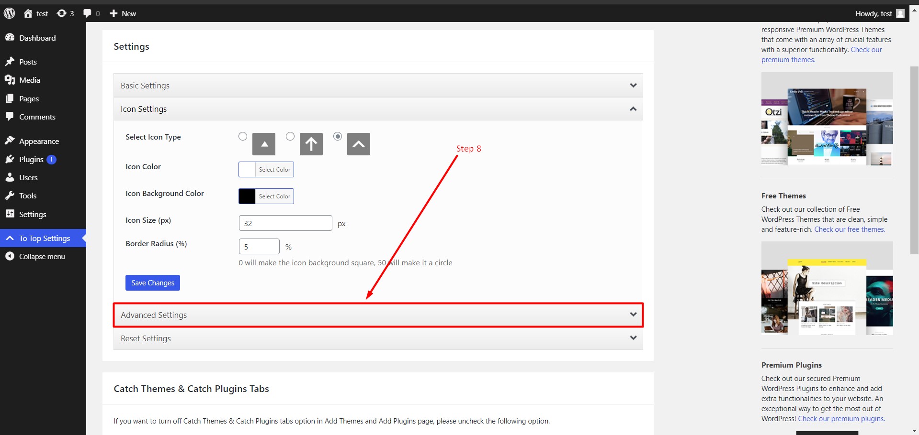The width and height of the screenshot is (919, 435).
Task: Click the Collapse menu arrow icon
Action: coord(10,256)
